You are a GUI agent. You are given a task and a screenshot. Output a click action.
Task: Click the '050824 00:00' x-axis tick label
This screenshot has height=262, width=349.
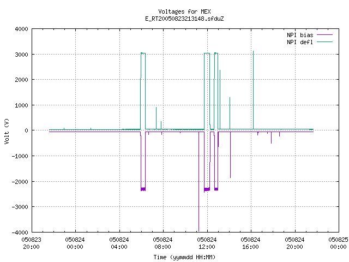pyautogui.click(x=75, y=243)
